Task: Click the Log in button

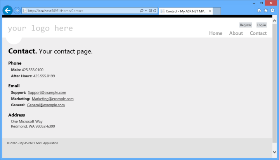Action: [x=262, y=25]
